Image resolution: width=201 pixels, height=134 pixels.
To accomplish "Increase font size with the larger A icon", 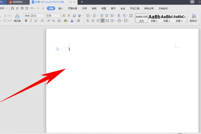I will click(64, 16).
